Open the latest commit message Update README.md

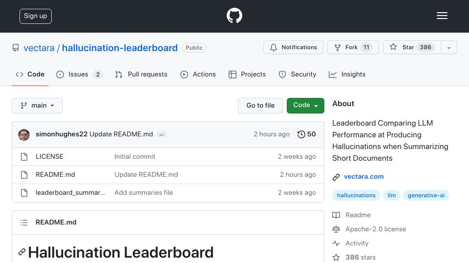click(x=121, y=134)
